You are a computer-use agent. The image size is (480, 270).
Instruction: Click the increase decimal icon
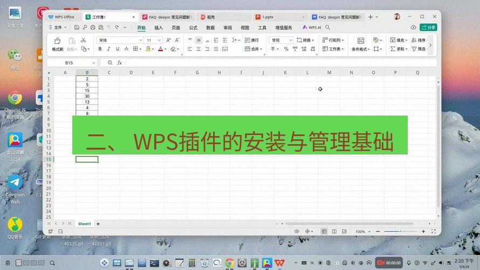(x=304, y=49)
